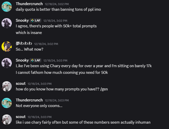Click the LAF server tag on Snooky's first message

coord(35,20)
